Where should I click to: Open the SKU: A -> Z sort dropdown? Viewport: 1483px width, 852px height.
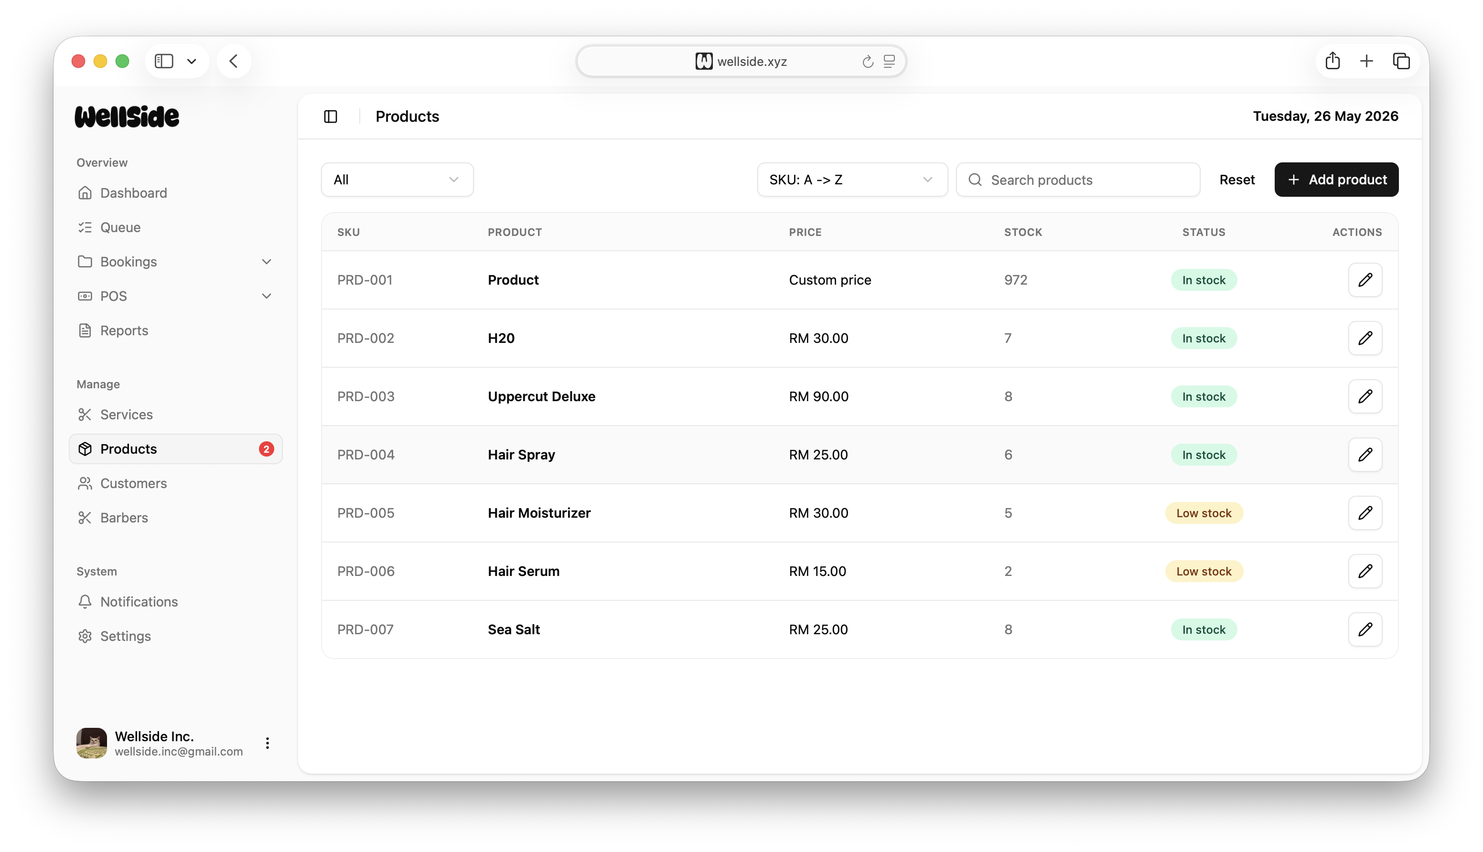[x=852, y=180]
